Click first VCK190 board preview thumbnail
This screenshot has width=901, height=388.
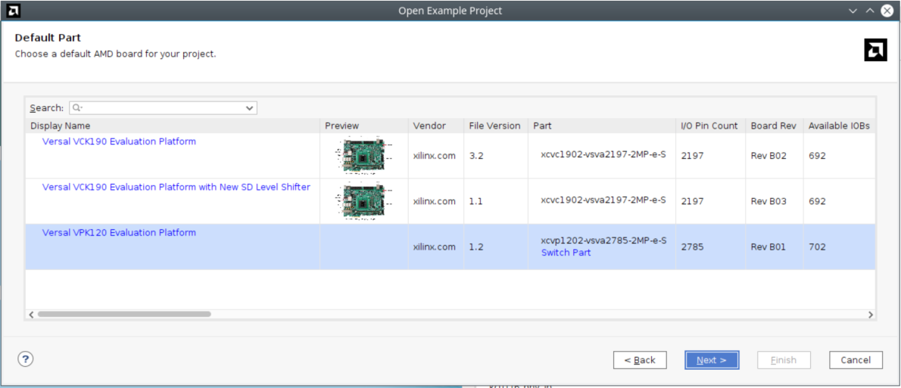click(363, 156)
